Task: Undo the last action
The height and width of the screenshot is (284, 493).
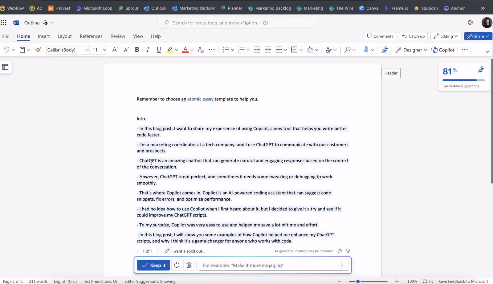Action: click(6, 50)
